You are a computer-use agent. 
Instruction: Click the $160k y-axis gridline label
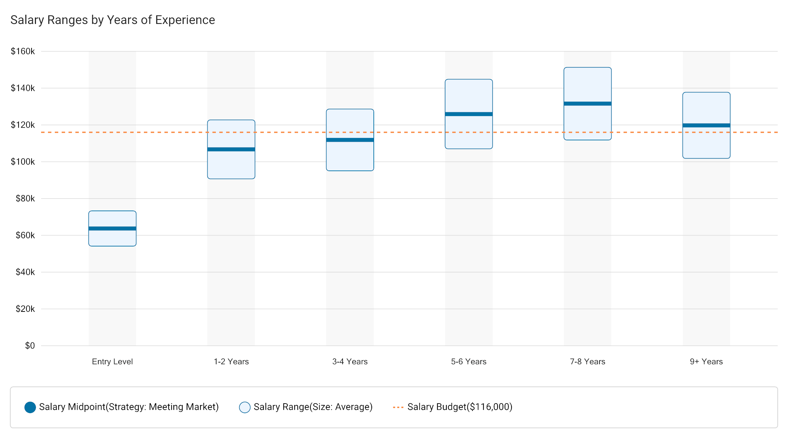point(23,51)
